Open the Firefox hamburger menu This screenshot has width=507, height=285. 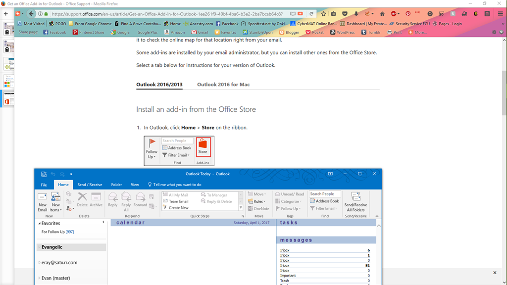500,14
